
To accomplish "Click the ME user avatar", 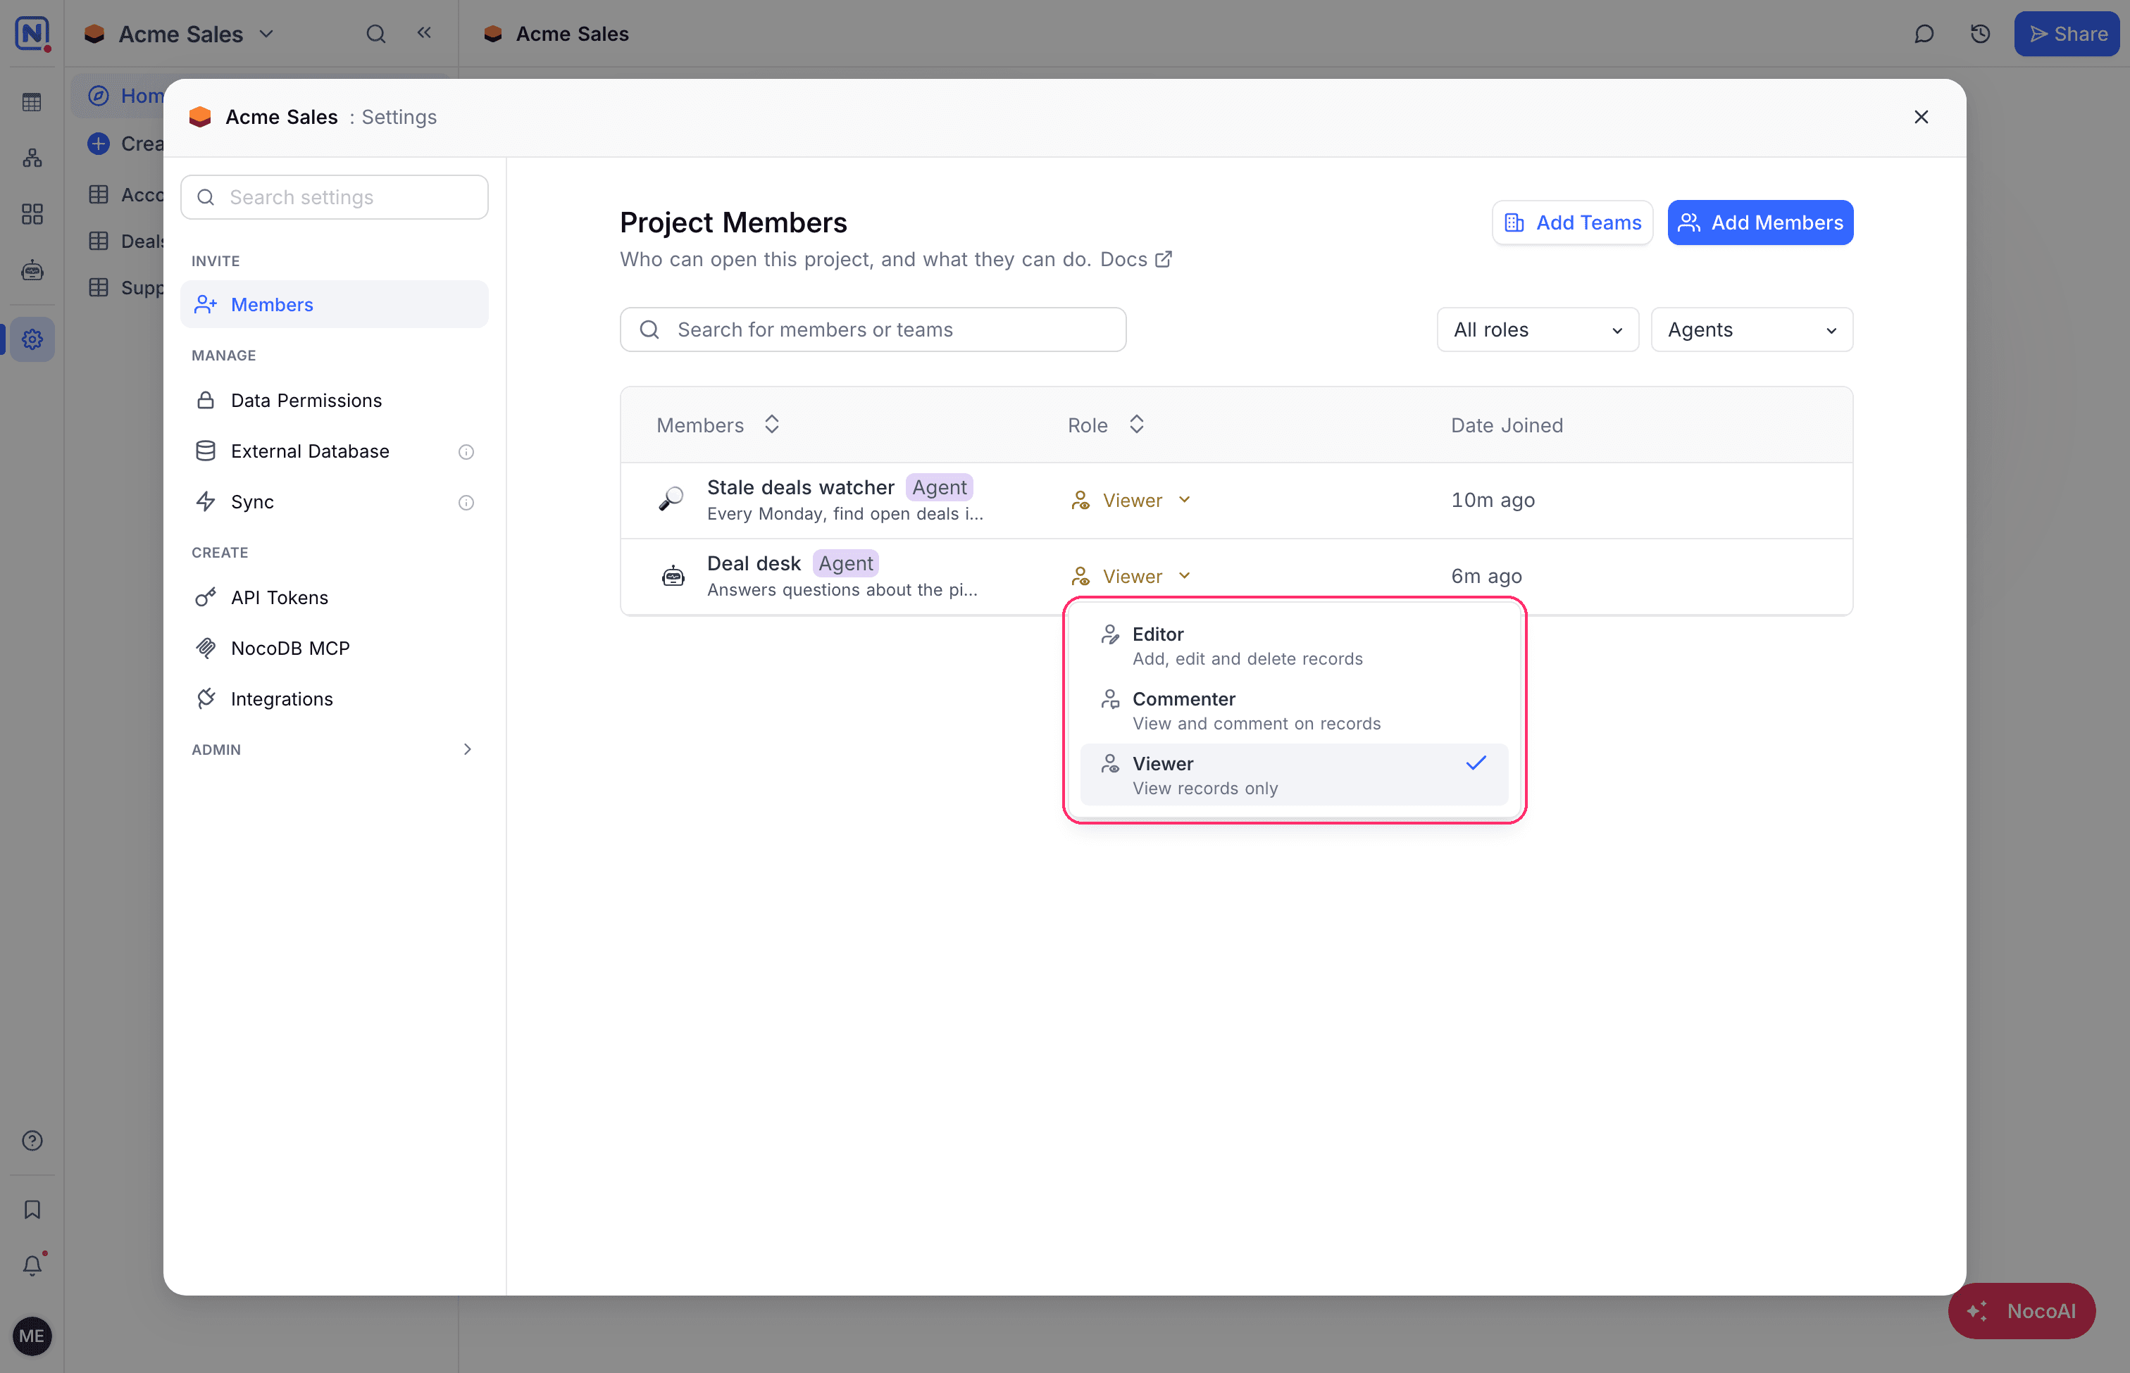I will 32,1336.
